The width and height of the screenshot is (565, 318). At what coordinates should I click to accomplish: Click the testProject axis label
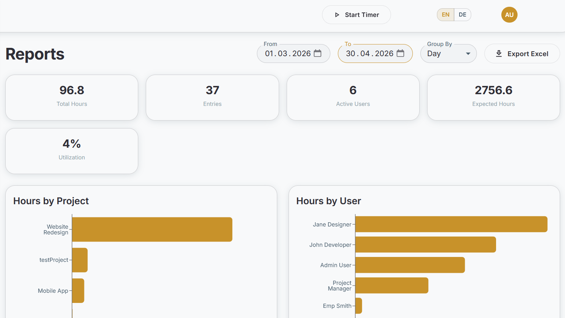[54, 260]
